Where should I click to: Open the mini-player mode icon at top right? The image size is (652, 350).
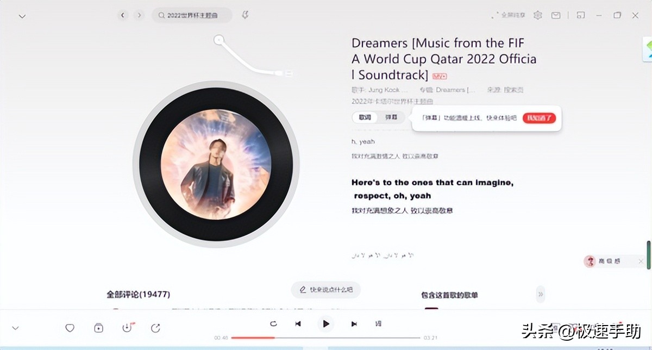tap(580, 15)
